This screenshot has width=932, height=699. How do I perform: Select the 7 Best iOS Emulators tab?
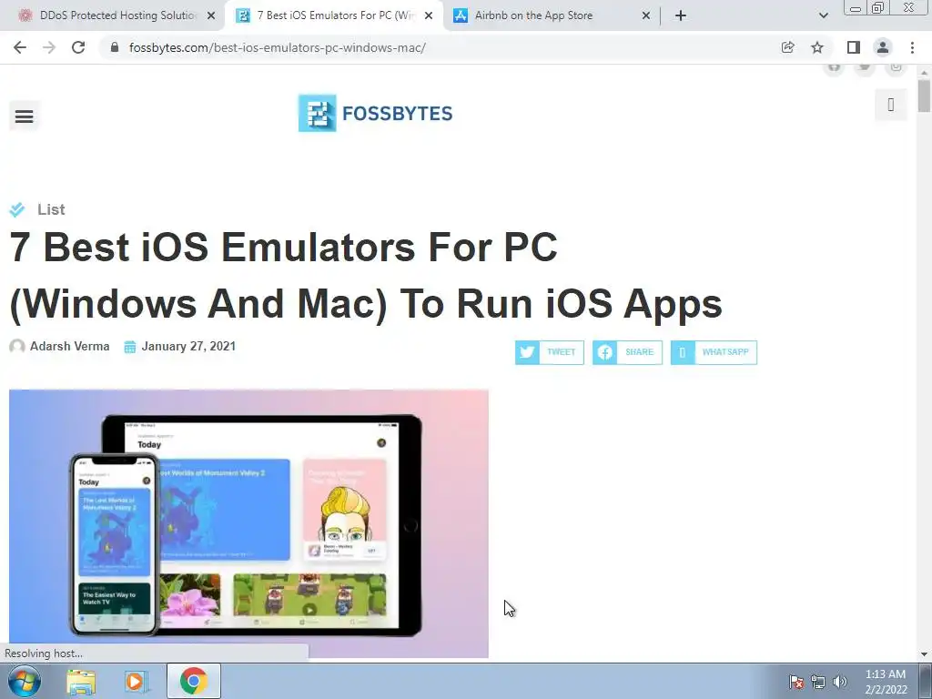335,15
